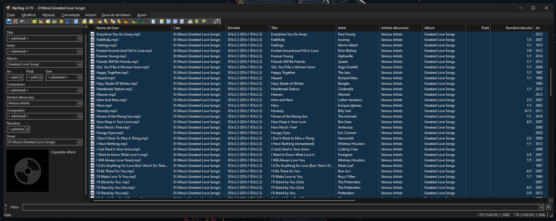This screenshot has width=556, height=221.
Task: Expand the An year dropdown
Action: pos(20,77)
